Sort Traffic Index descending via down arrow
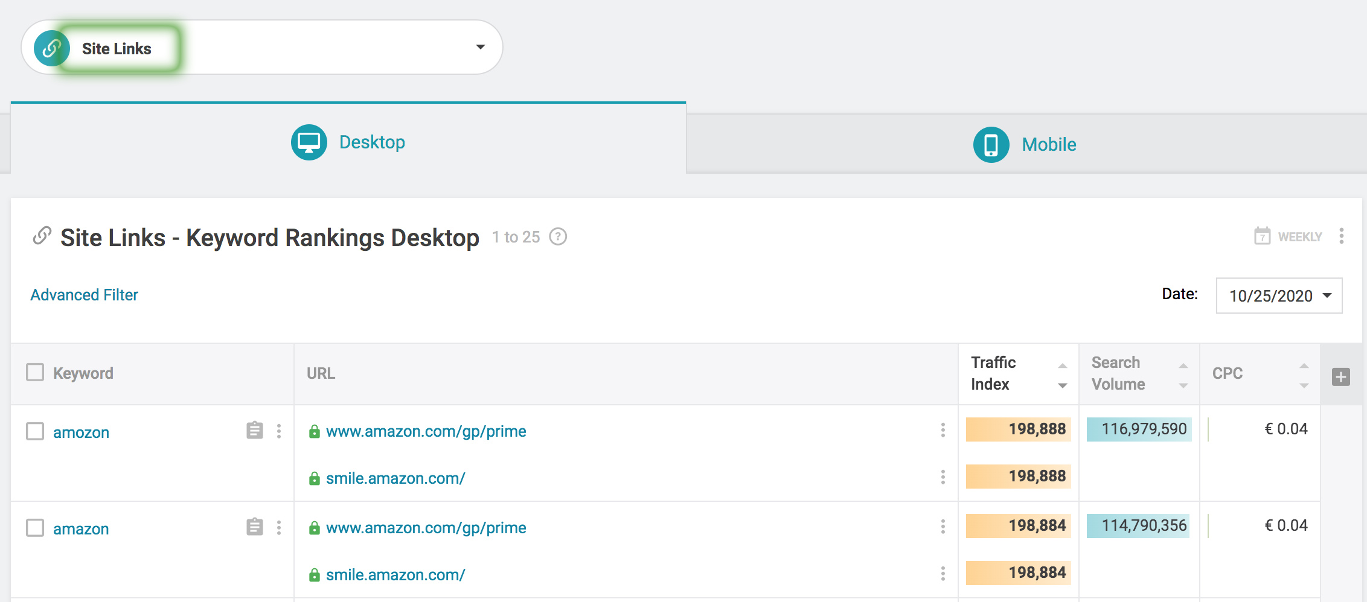Image resolution: width=1367 pixels, height=602 pixels. 1063,385
